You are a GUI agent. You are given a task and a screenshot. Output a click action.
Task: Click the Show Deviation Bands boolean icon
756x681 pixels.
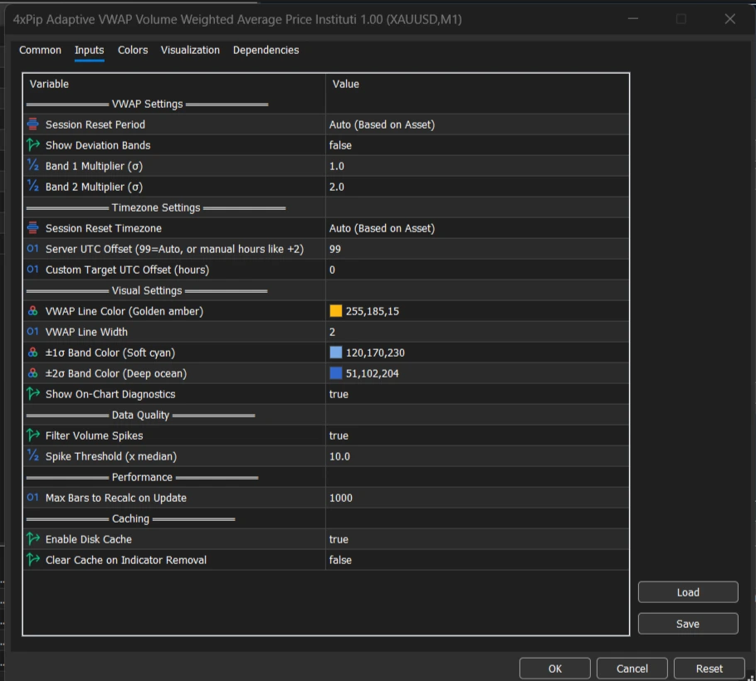pos(33,145)
